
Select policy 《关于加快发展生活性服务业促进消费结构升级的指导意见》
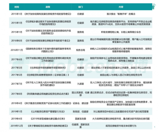click(48, 32)
